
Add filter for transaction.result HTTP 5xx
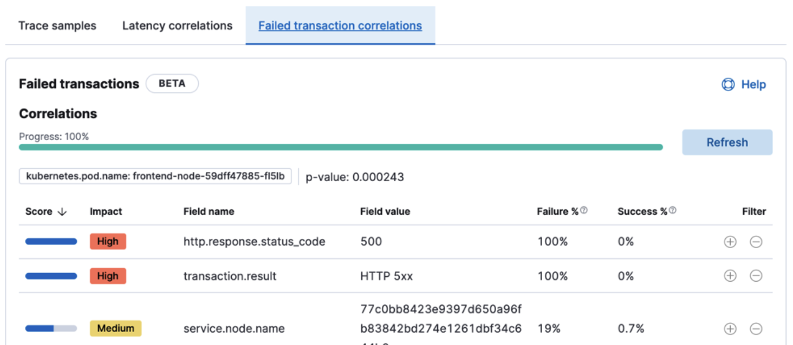click(x=730, y=276)
